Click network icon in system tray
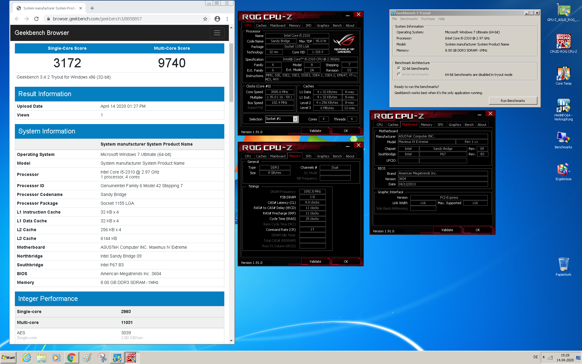Image resolution: width=582 pixels, height=364 pixels. 550,358
